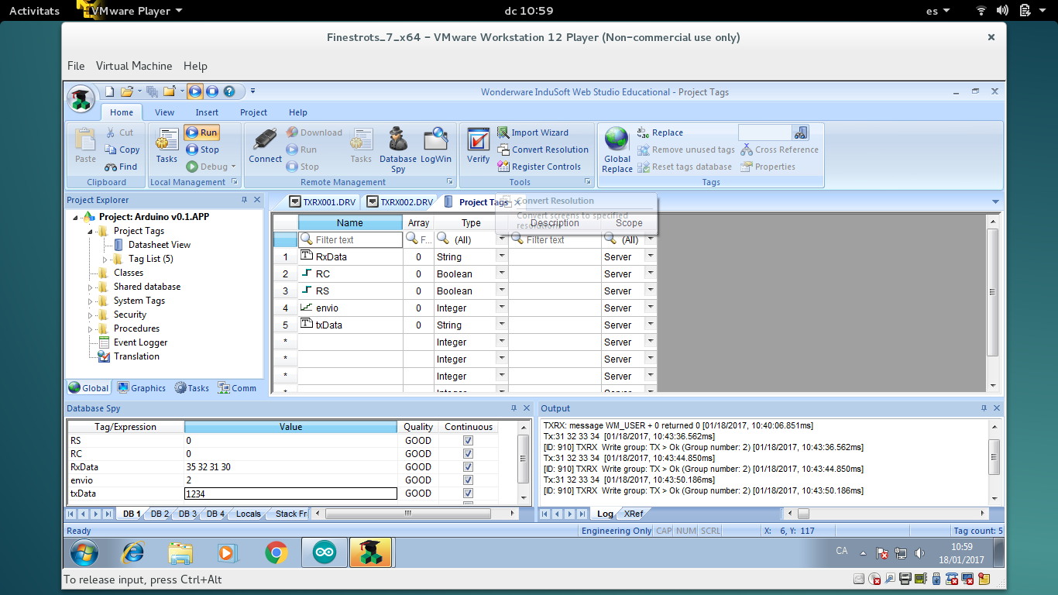This screenshot has height=595, width=1058.
Task: Open VMware Virtual Machine menu
Action: 134,66
